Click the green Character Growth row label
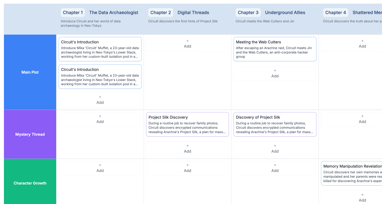The height and width of the screenshot is (204, 382). tap(30, 183)
